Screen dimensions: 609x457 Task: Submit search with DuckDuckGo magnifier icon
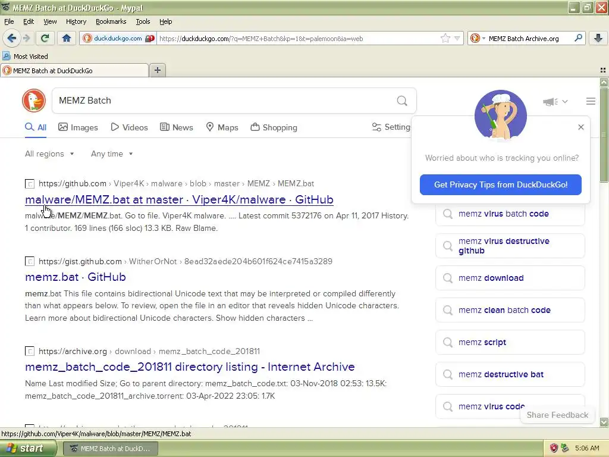click(x=402, y=101)
